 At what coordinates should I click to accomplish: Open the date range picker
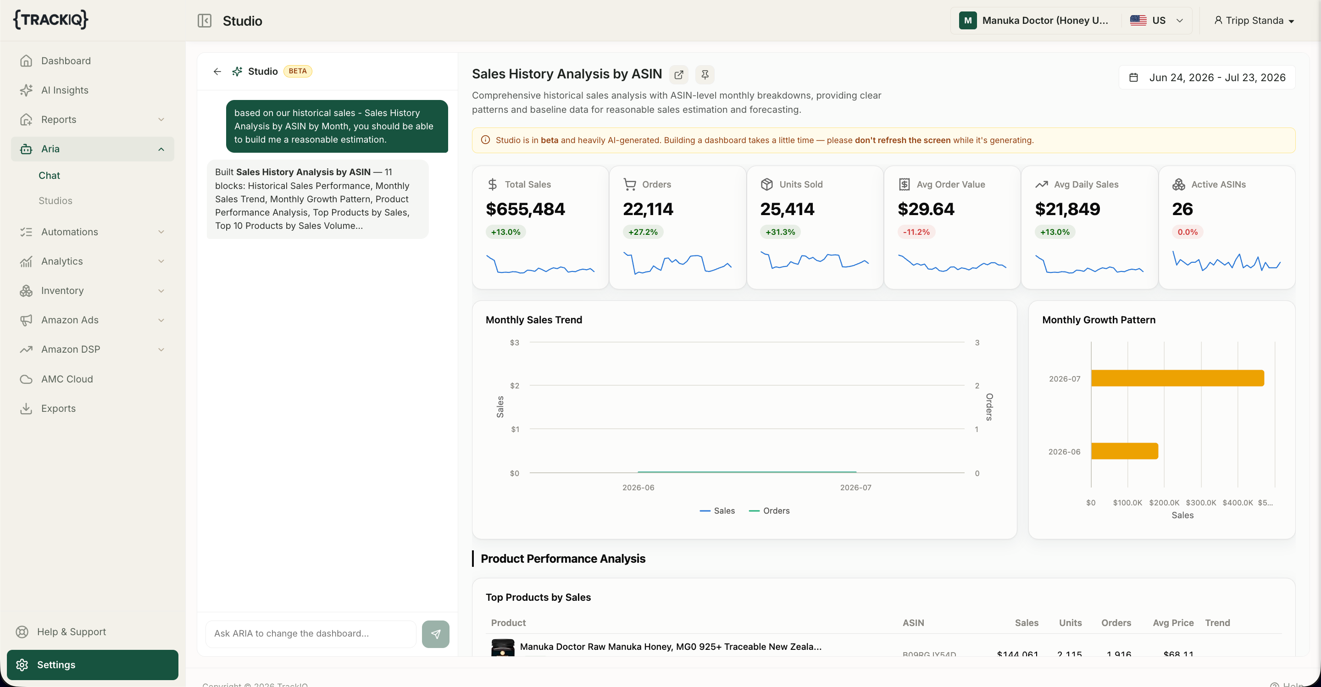(1207, 78)
